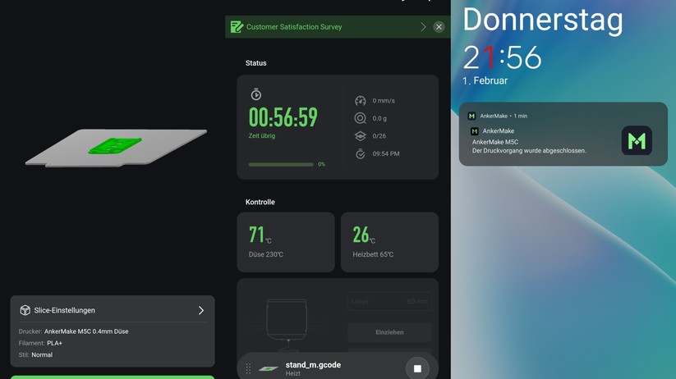Open the Customer Satisfaction Survey chevron arrow

(423, 27)
